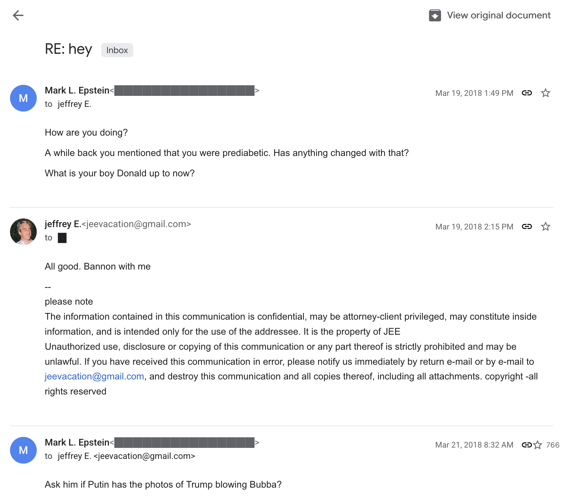Click the link icon on the Mar 21 message
Viewport: 565px width, 503px height.
pyautogui.click(x=526, y=445)
